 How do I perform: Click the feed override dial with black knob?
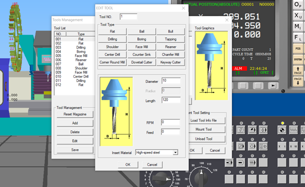tap(162, 178)
